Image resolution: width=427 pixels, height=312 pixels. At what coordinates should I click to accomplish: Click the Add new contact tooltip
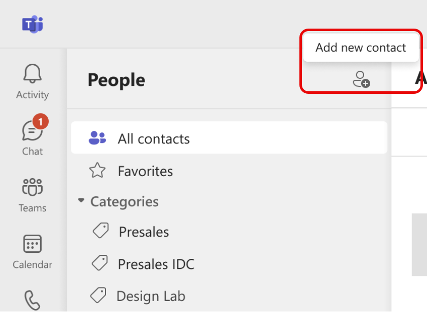point(360,47)
